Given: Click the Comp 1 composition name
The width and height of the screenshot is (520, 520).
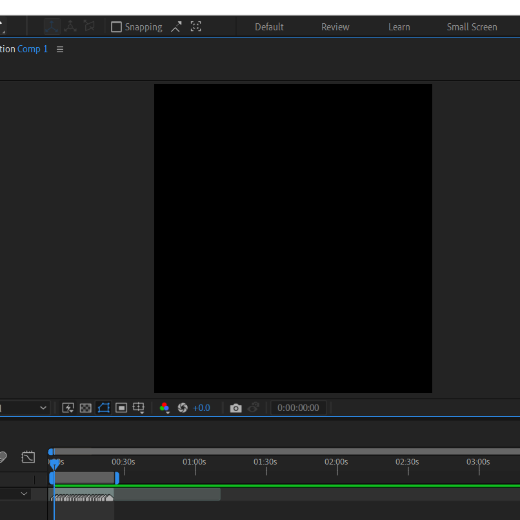Looking at the screenshot, I should coord(32,49).
